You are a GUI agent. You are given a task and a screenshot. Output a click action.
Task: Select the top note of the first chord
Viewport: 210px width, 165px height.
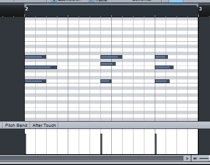click(x=35, y=57)
